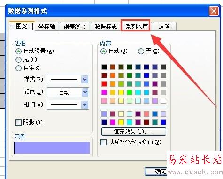The image size is (223, 179).
Task: Select the dark red swatch in last row
Action: click(x=146, y=122)
